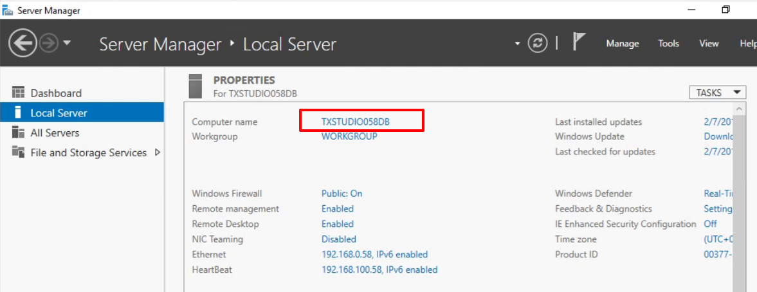Open the View menu

(709, 44)
